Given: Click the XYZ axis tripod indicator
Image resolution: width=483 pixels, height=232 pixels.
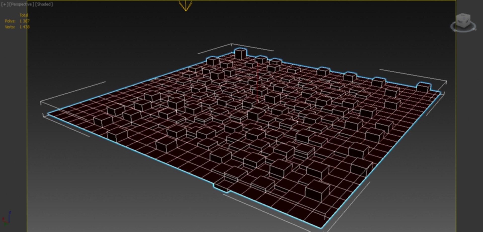Looking at the screenshot, I should click(x=6, y=218).
